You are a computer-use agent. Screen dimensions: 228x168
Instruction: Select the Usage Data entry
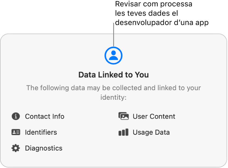pos(151,132)
